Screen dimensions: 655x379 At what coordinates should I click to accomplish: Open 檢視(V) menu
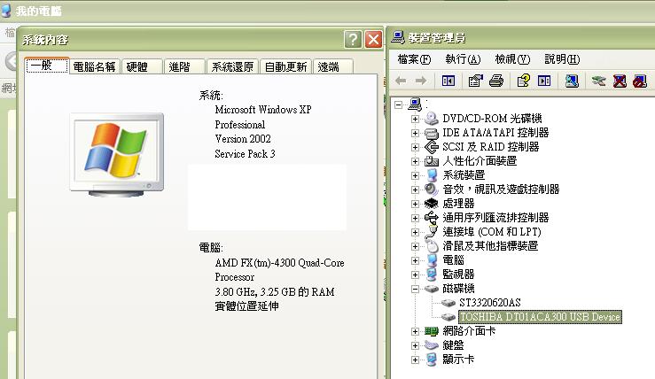click(512, 59)
